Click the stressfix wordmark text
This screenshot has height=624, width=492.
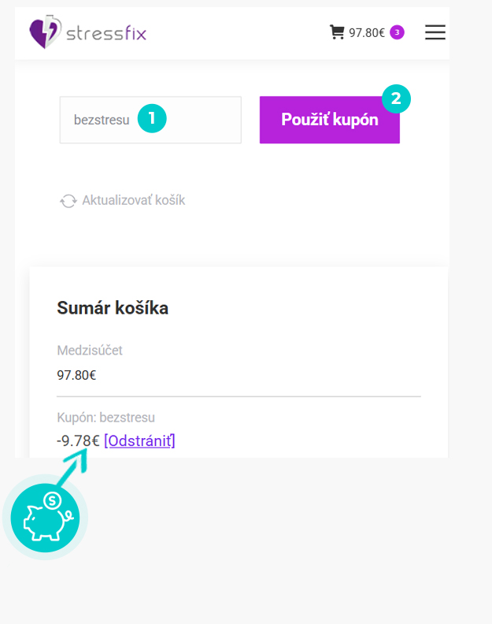(x=106, y=33)
